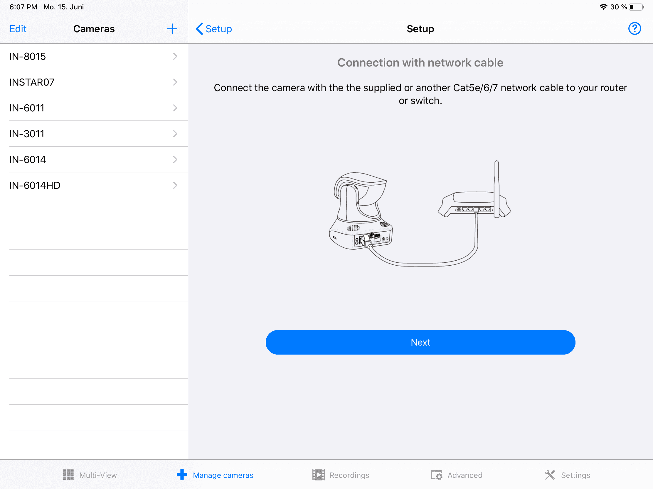This screenshot has width=653, height=489.
Task: Tap the battery indicator in status bar
Action: (x=636, y=7)
